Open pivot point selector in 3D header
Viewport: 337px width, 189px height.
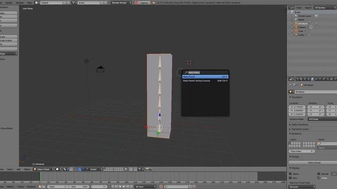[66, 169]
